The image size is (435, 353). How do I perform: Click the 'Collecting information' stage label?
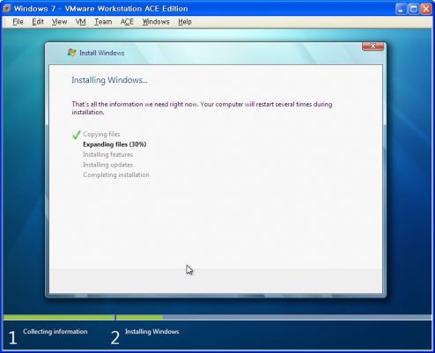55,332
